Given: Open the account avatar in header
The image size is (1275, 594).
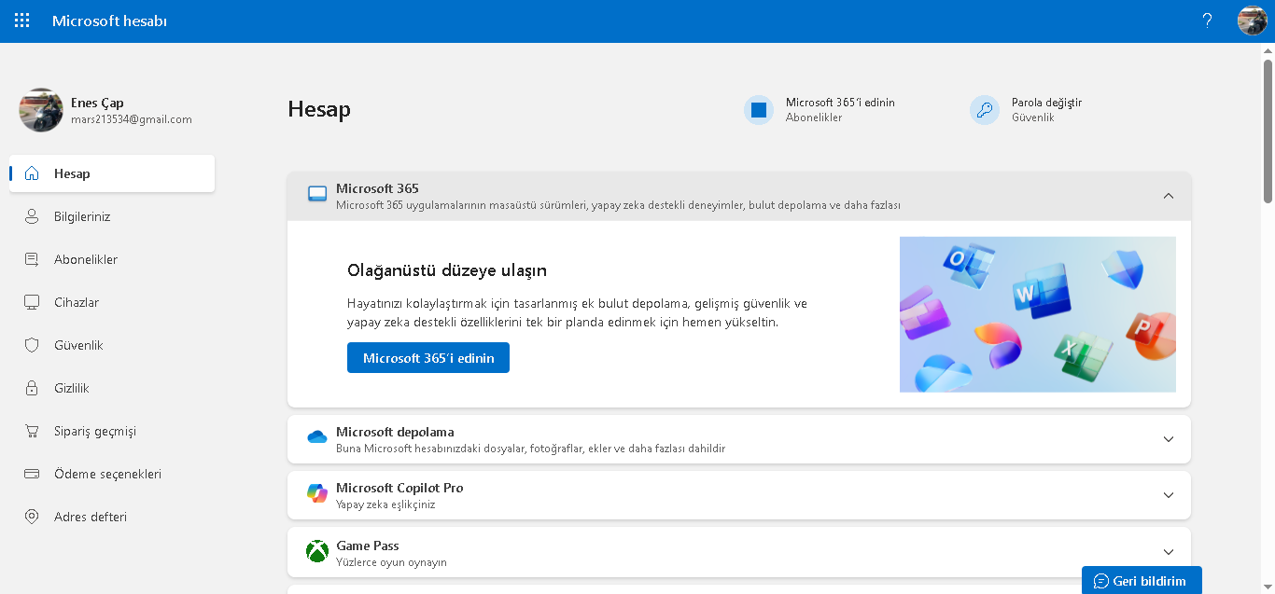Looking at the screenshot, I should pos(1252,21).
